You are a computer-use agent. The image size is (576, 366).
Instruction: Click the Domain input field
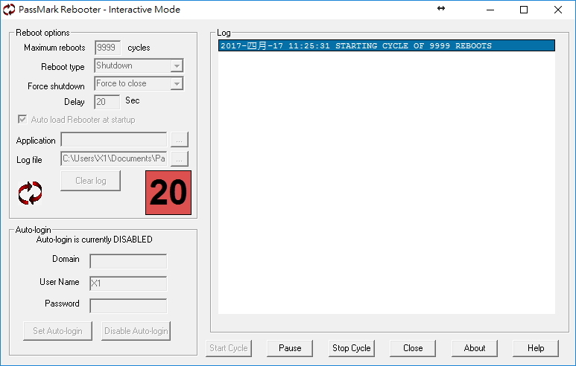tap(128, 261)
